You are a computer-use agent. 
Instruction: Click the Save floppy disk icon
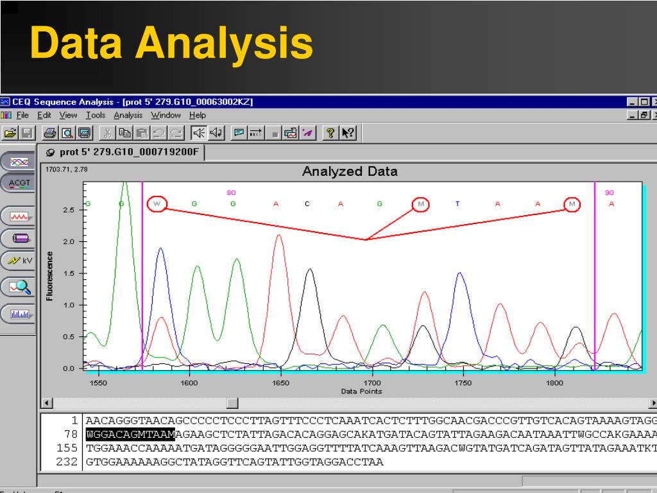tap(27, 134)
